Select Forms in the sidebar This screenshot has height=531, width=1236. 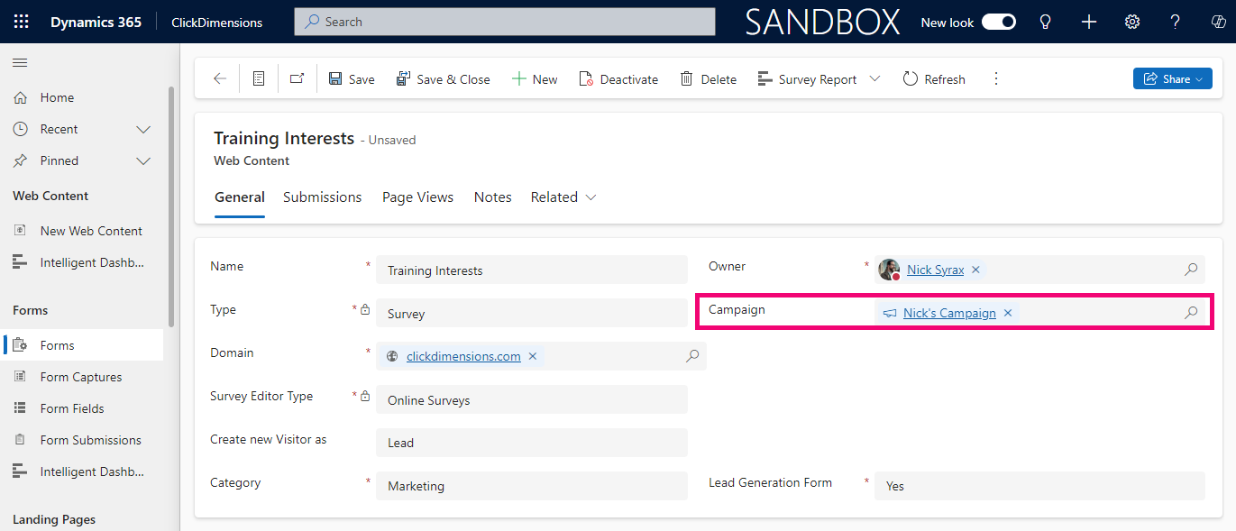pyautogui.click(x=84, y=345)
